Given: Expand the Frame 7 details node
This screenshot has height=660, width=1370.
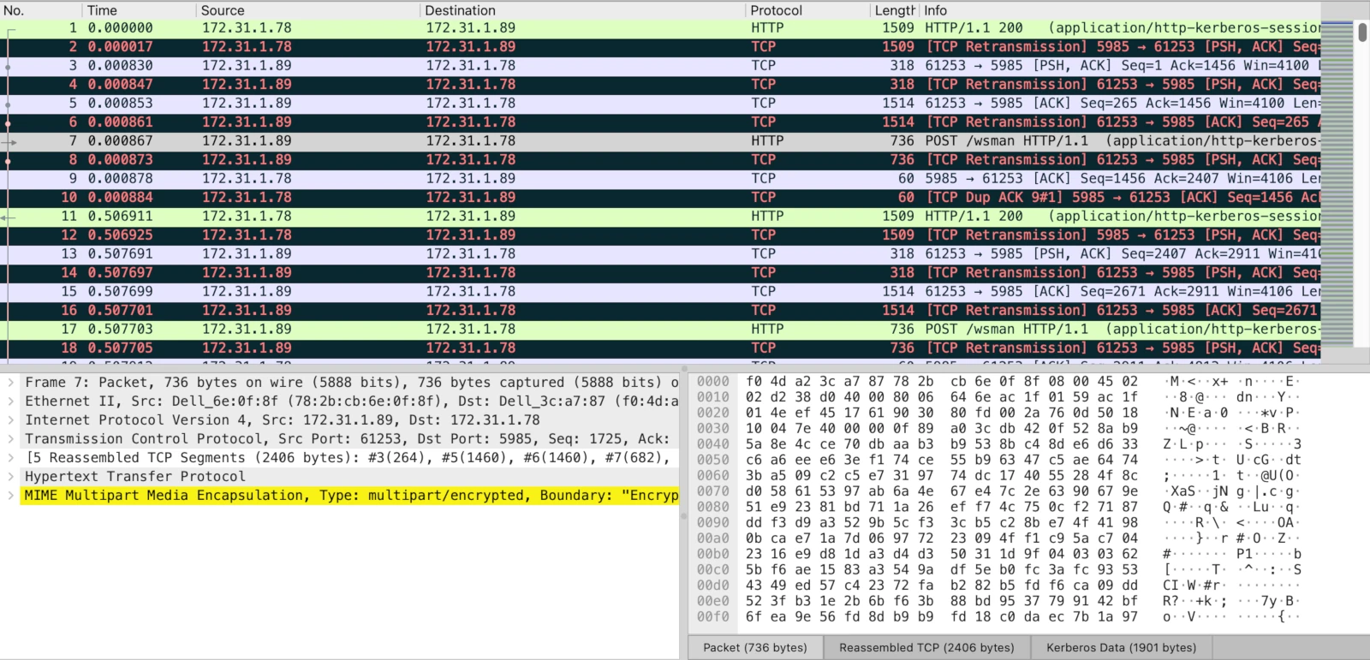Looking at the screenshot, I should coord(10,383).
